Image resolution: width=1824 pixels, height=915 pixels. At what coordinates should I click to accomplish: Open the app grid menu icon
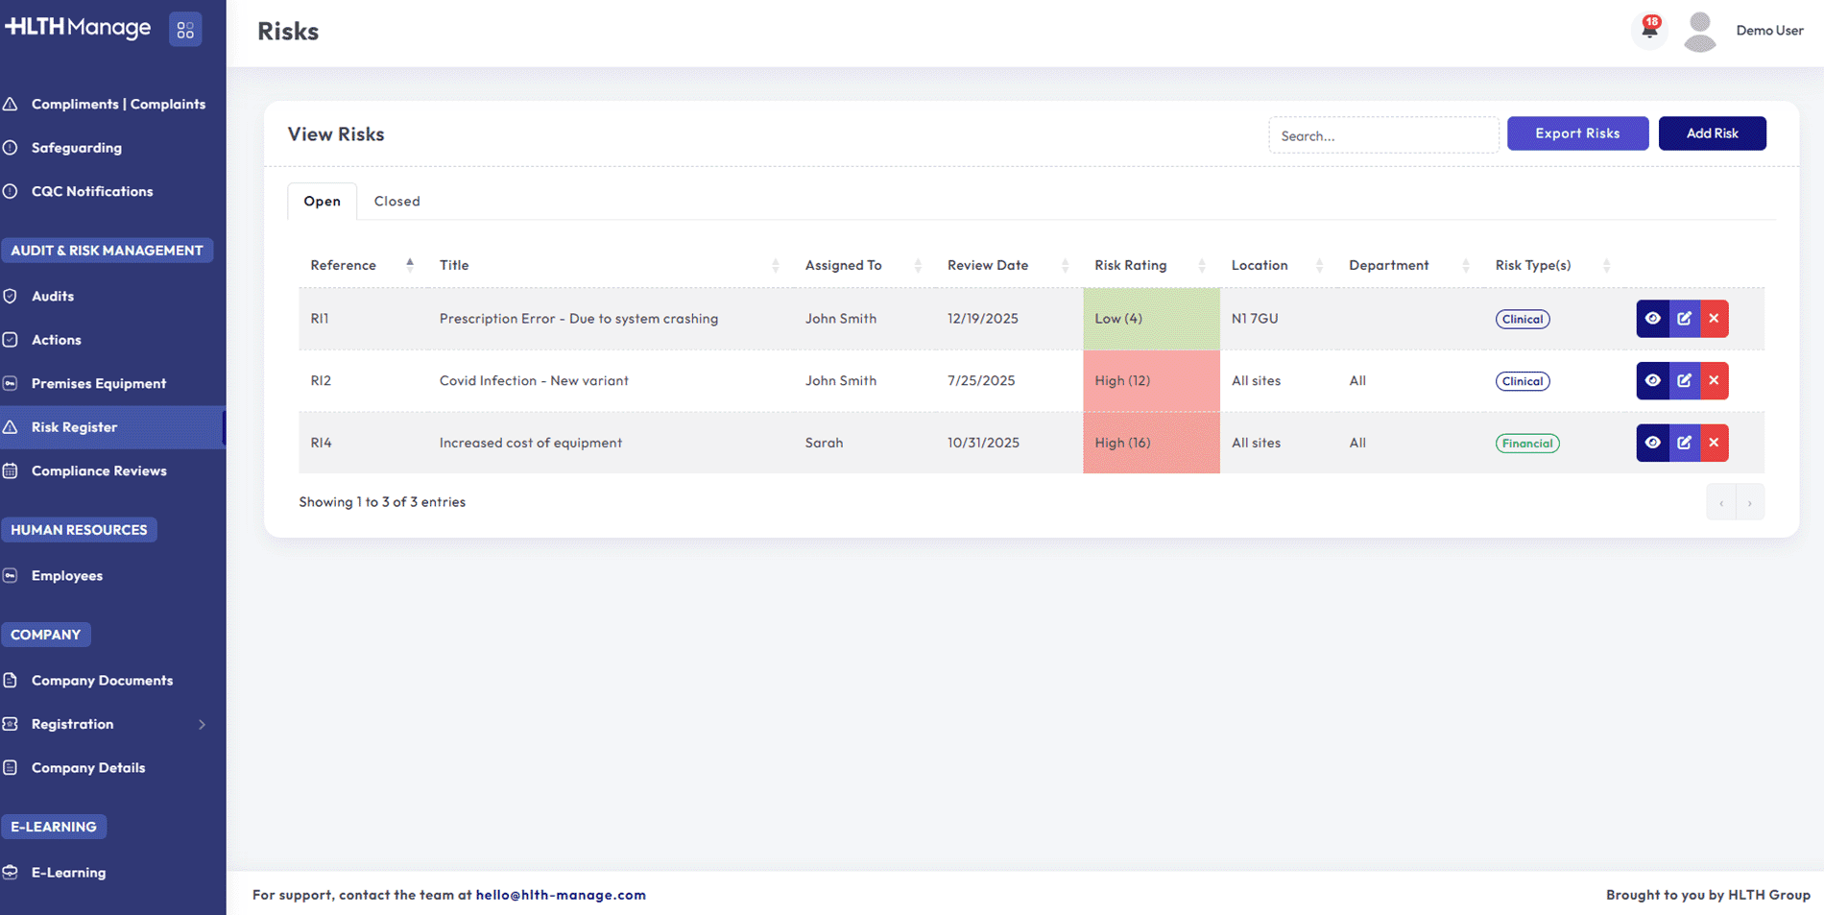click(x=185, y=30)
